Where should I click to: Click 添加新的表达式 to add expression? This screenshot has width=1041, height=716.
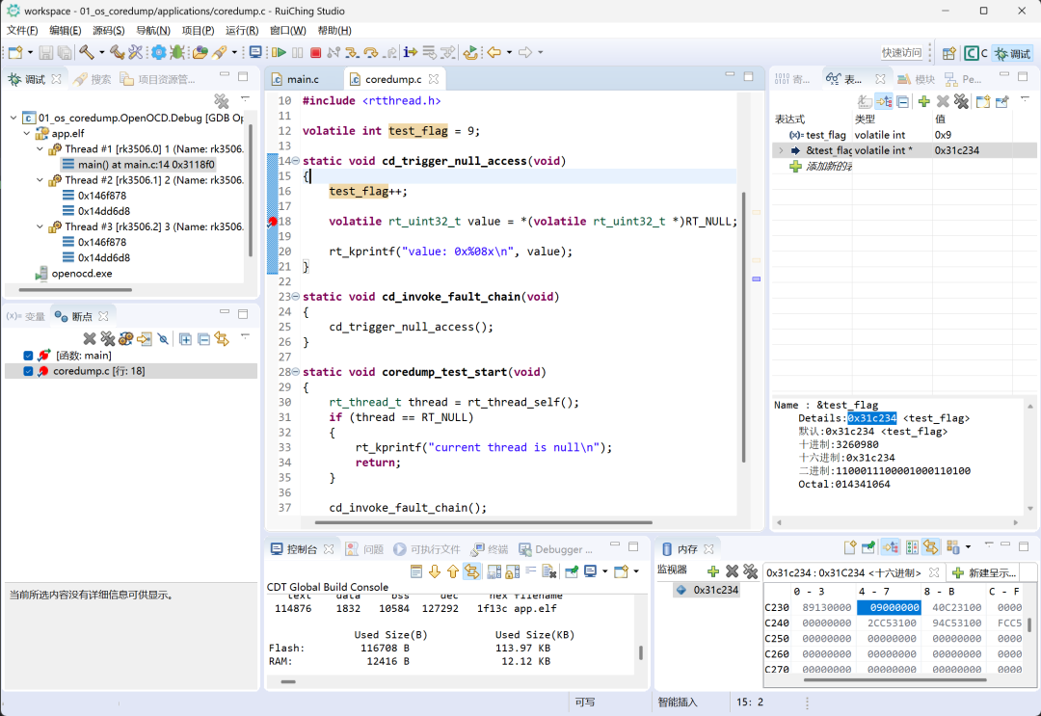[x=827, y=167]
